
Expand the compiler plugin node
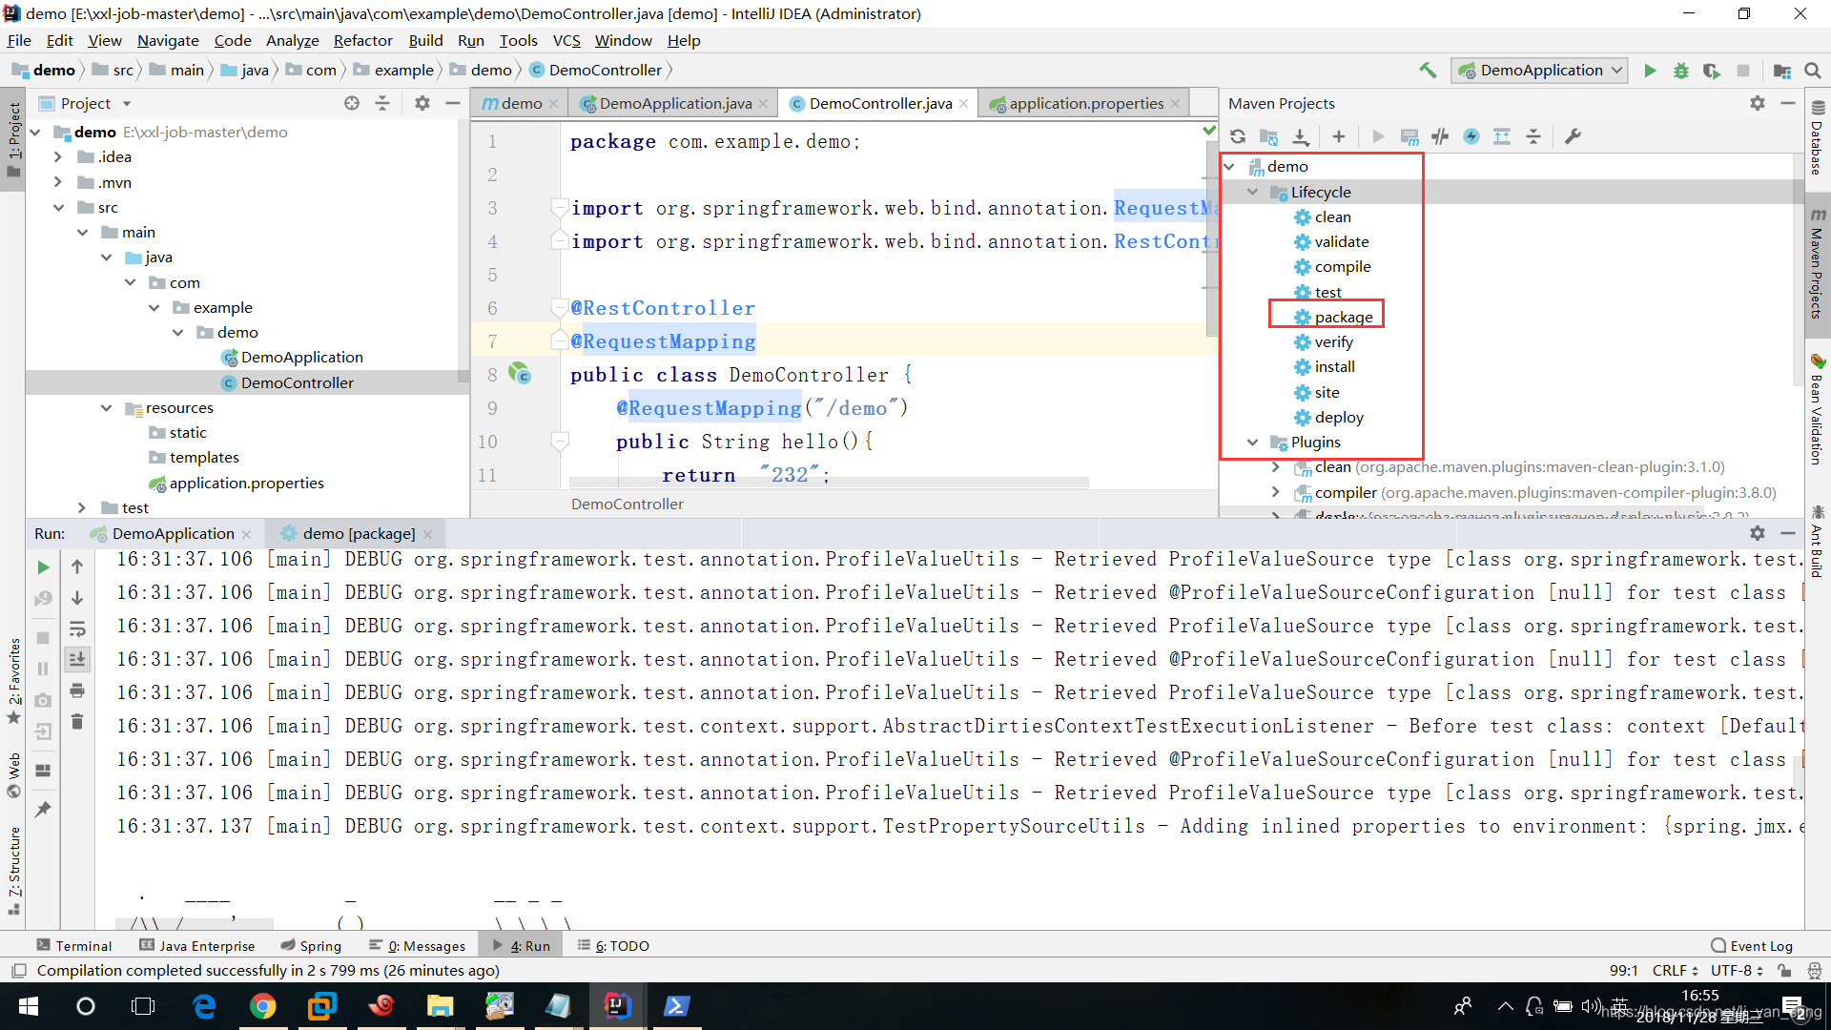[x=1275, y=492]
